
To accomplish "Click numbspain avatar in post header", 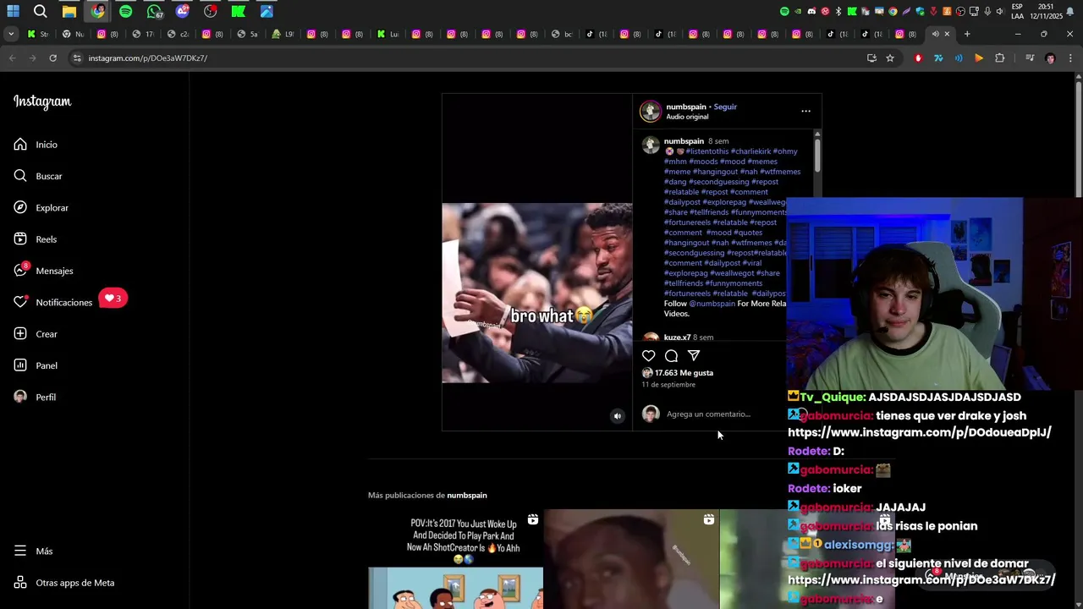I will click(x=651, y=112).
